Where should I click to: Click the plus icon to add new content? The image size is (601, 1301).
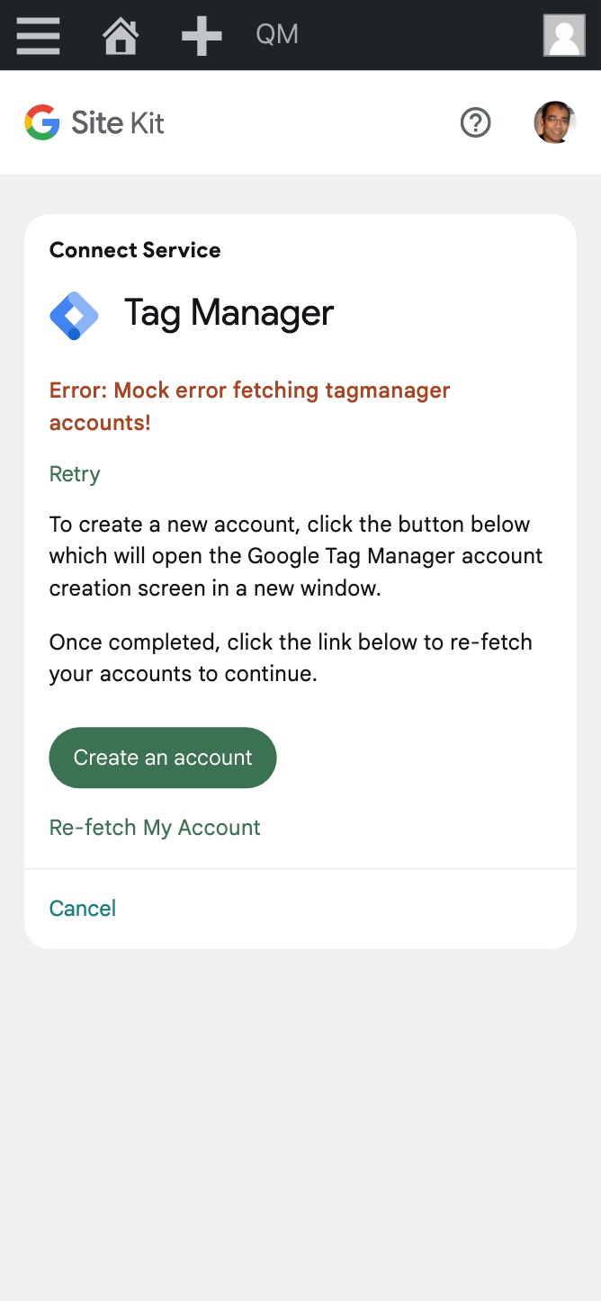pos(200,35)
